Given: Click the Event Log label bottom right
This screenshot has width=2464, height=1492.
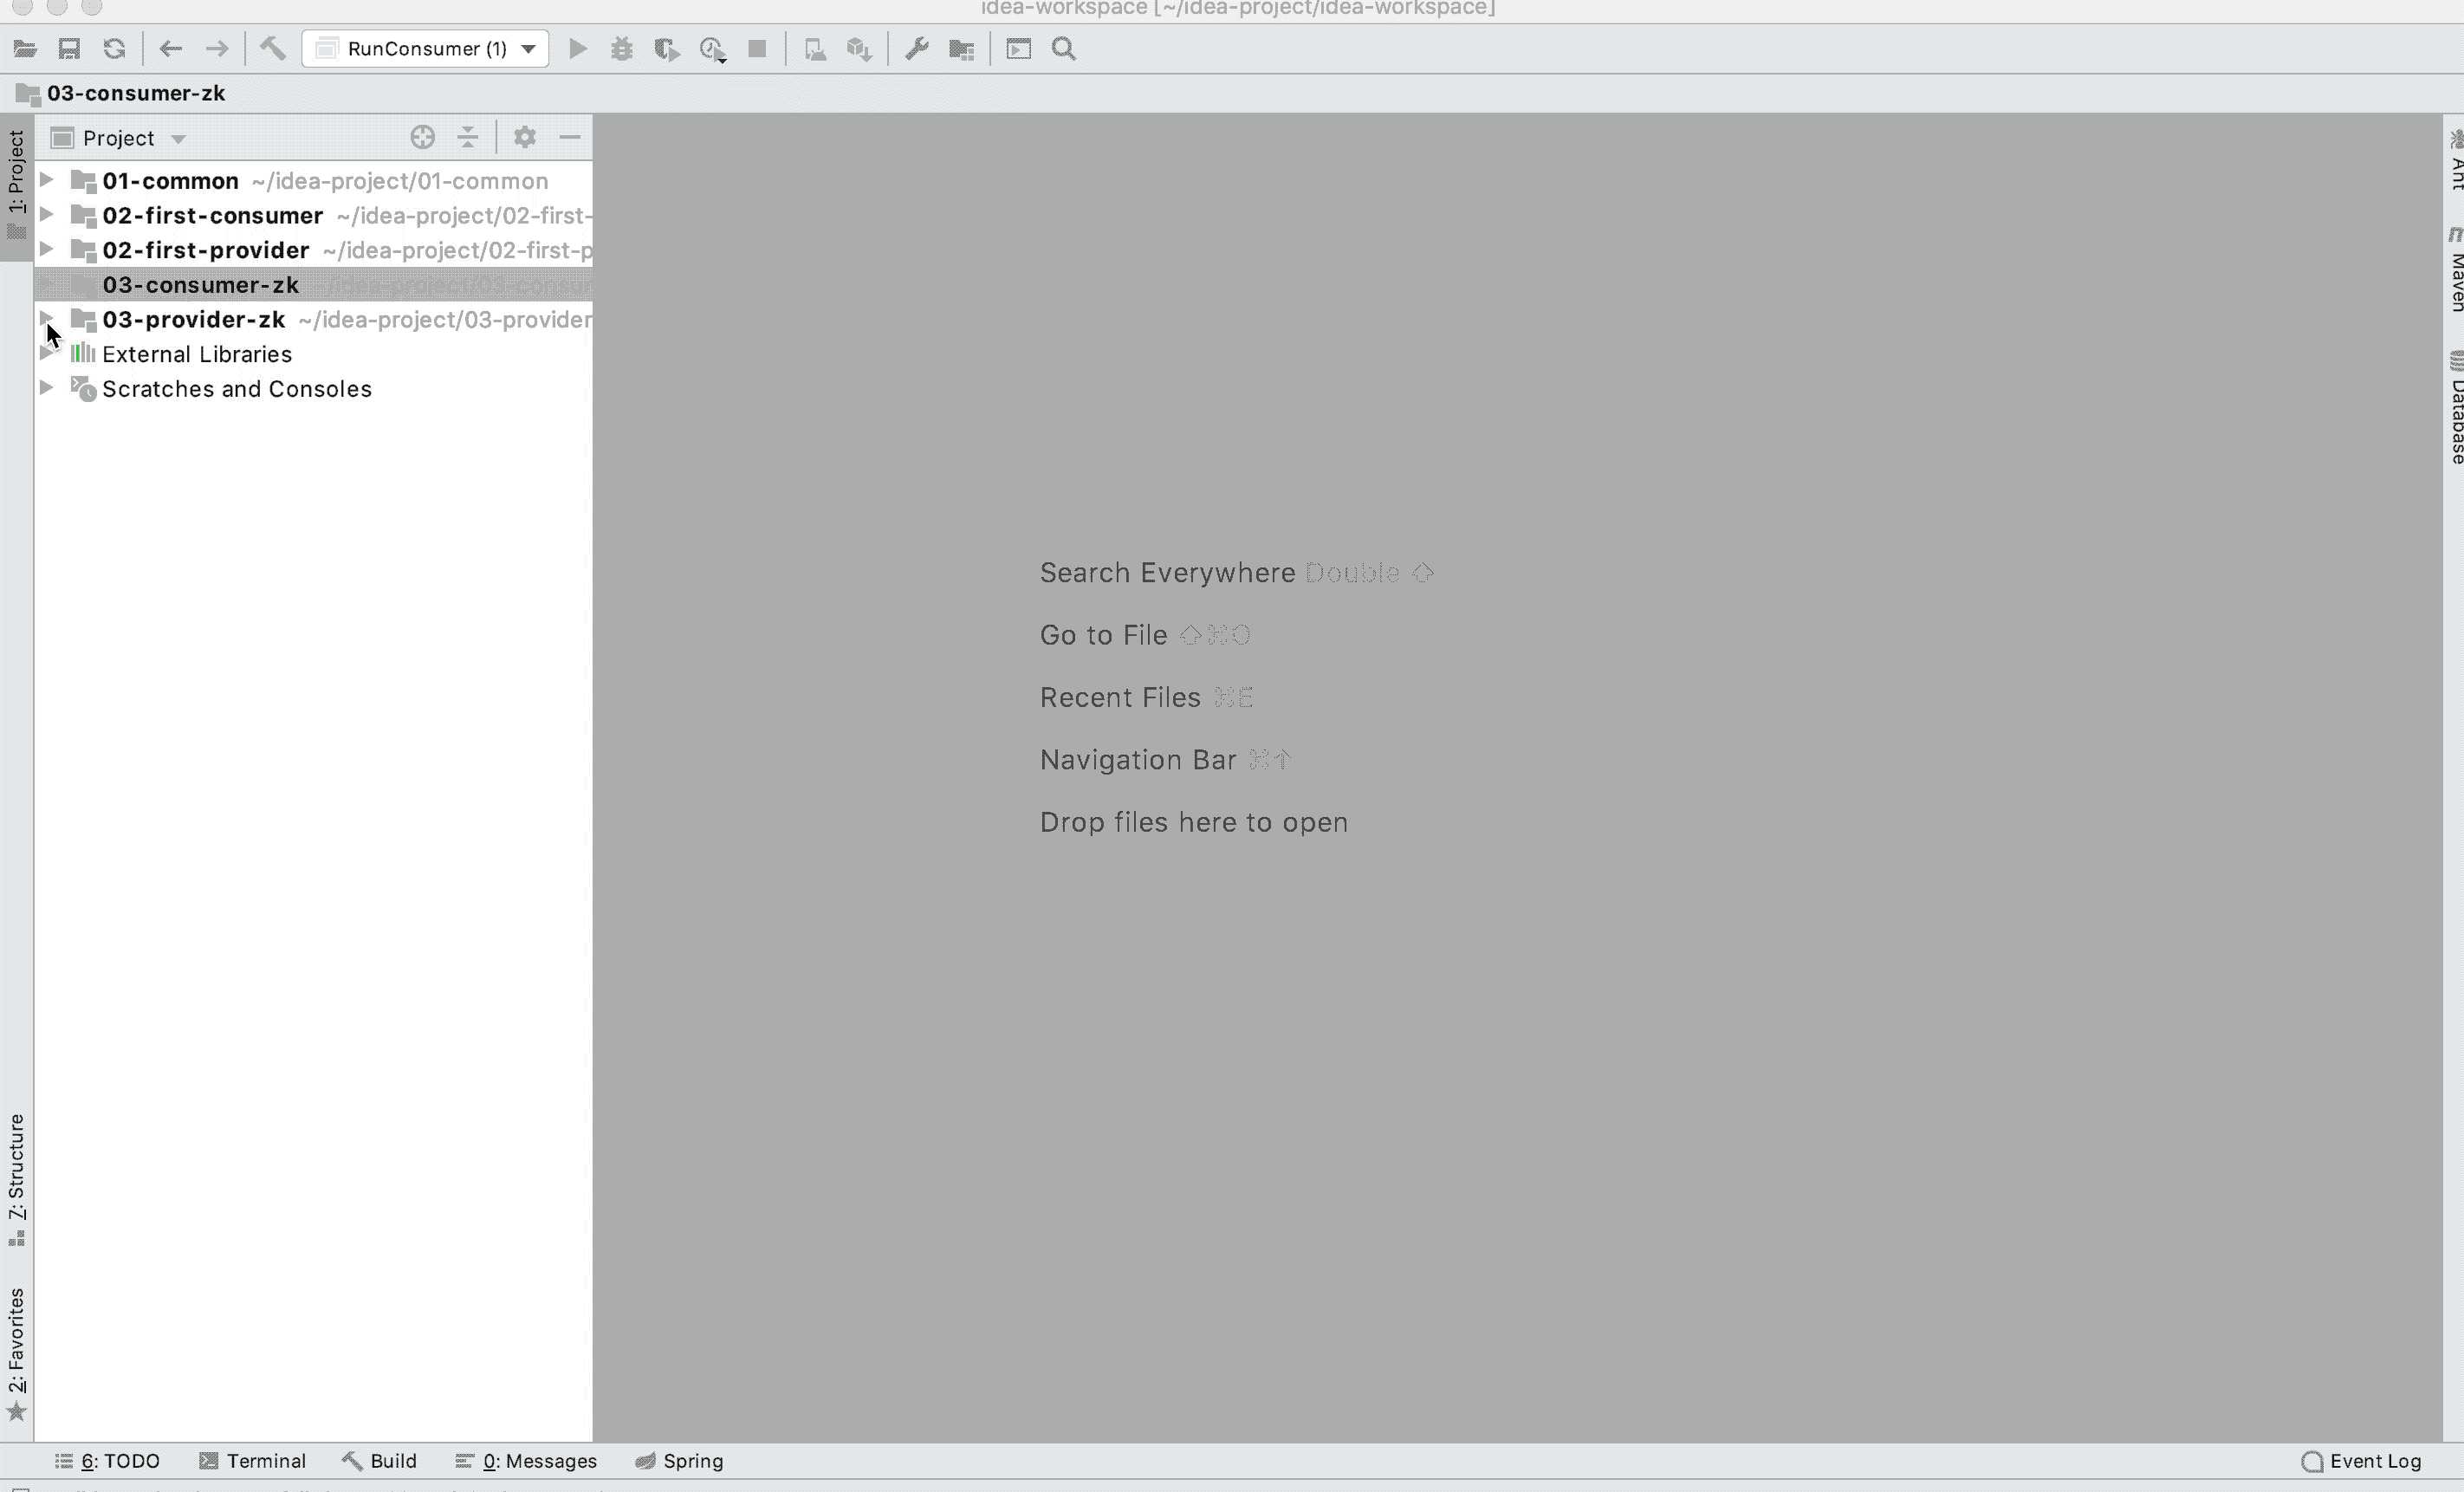Looking at the screenshot, I should pos(2376,1462).
